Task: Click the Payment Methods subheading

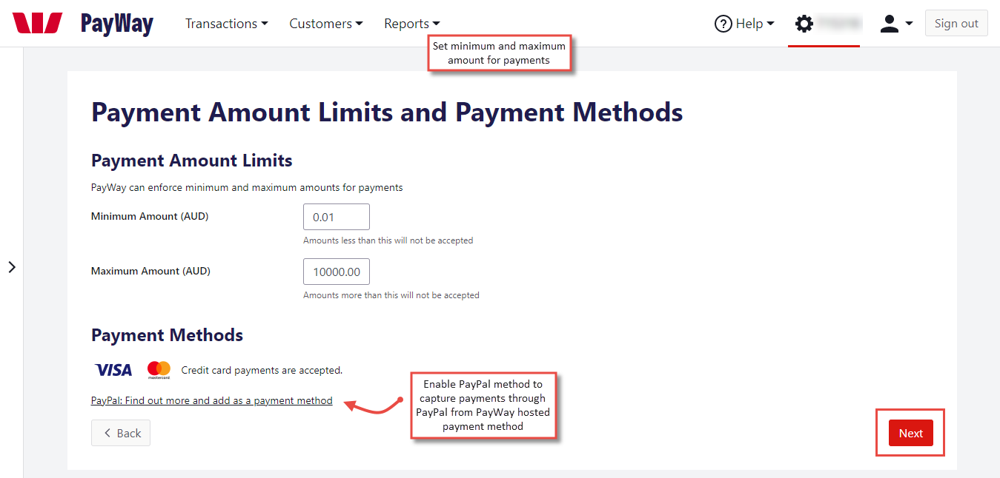Action: 167,335
